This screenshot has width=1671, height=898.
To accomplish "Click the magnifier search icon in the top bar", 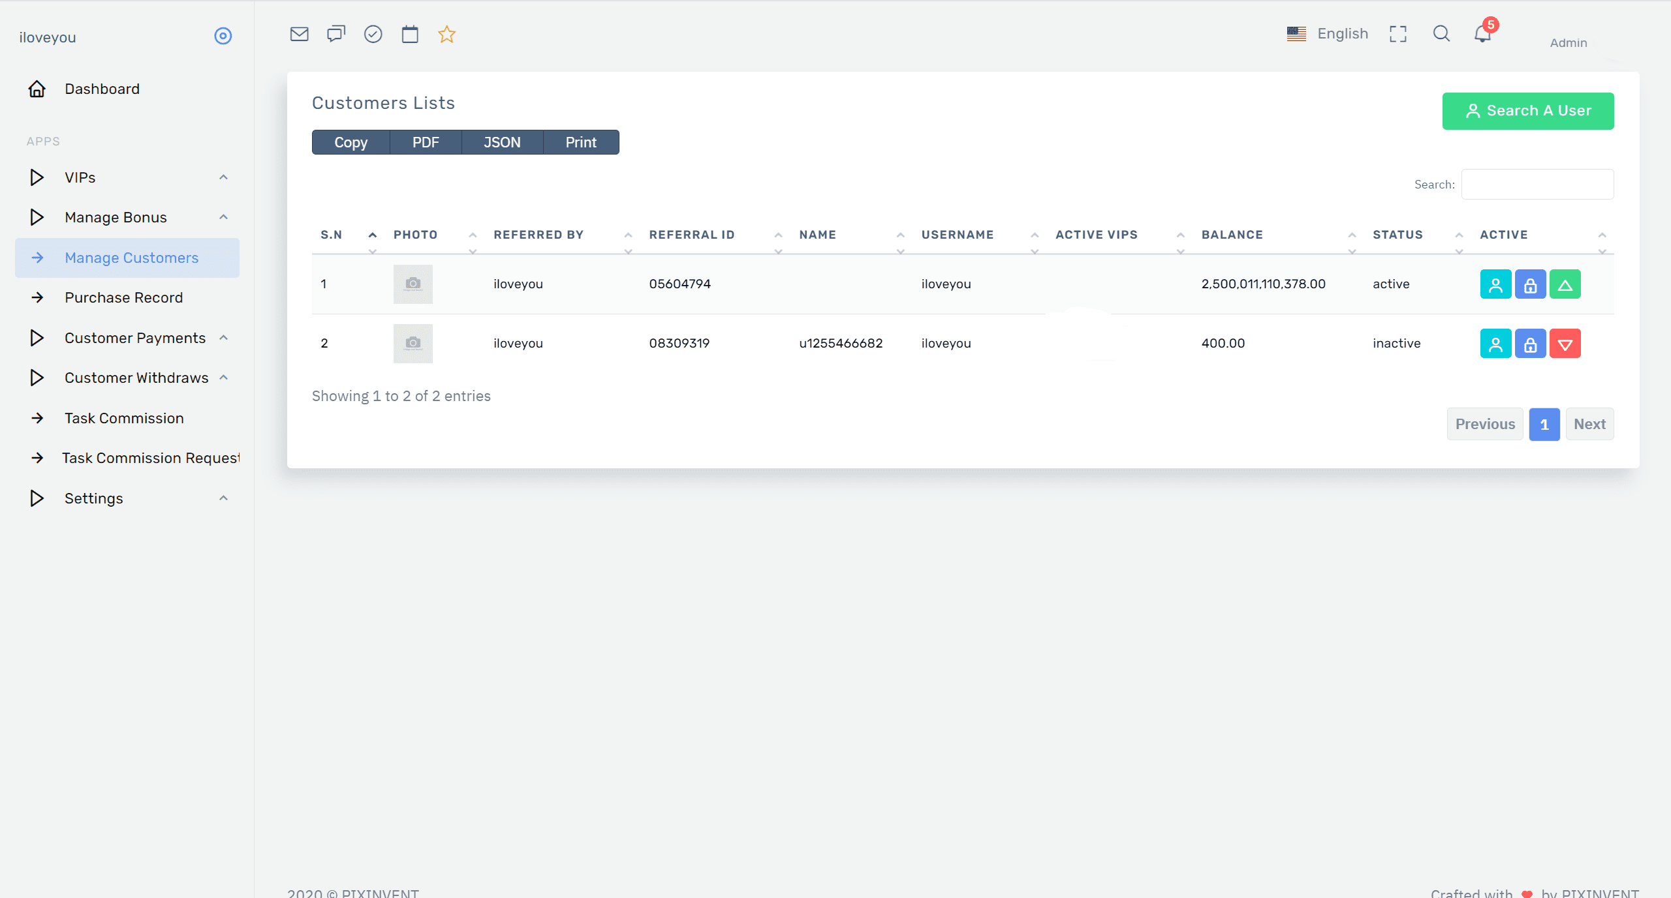I will 1441,34.
